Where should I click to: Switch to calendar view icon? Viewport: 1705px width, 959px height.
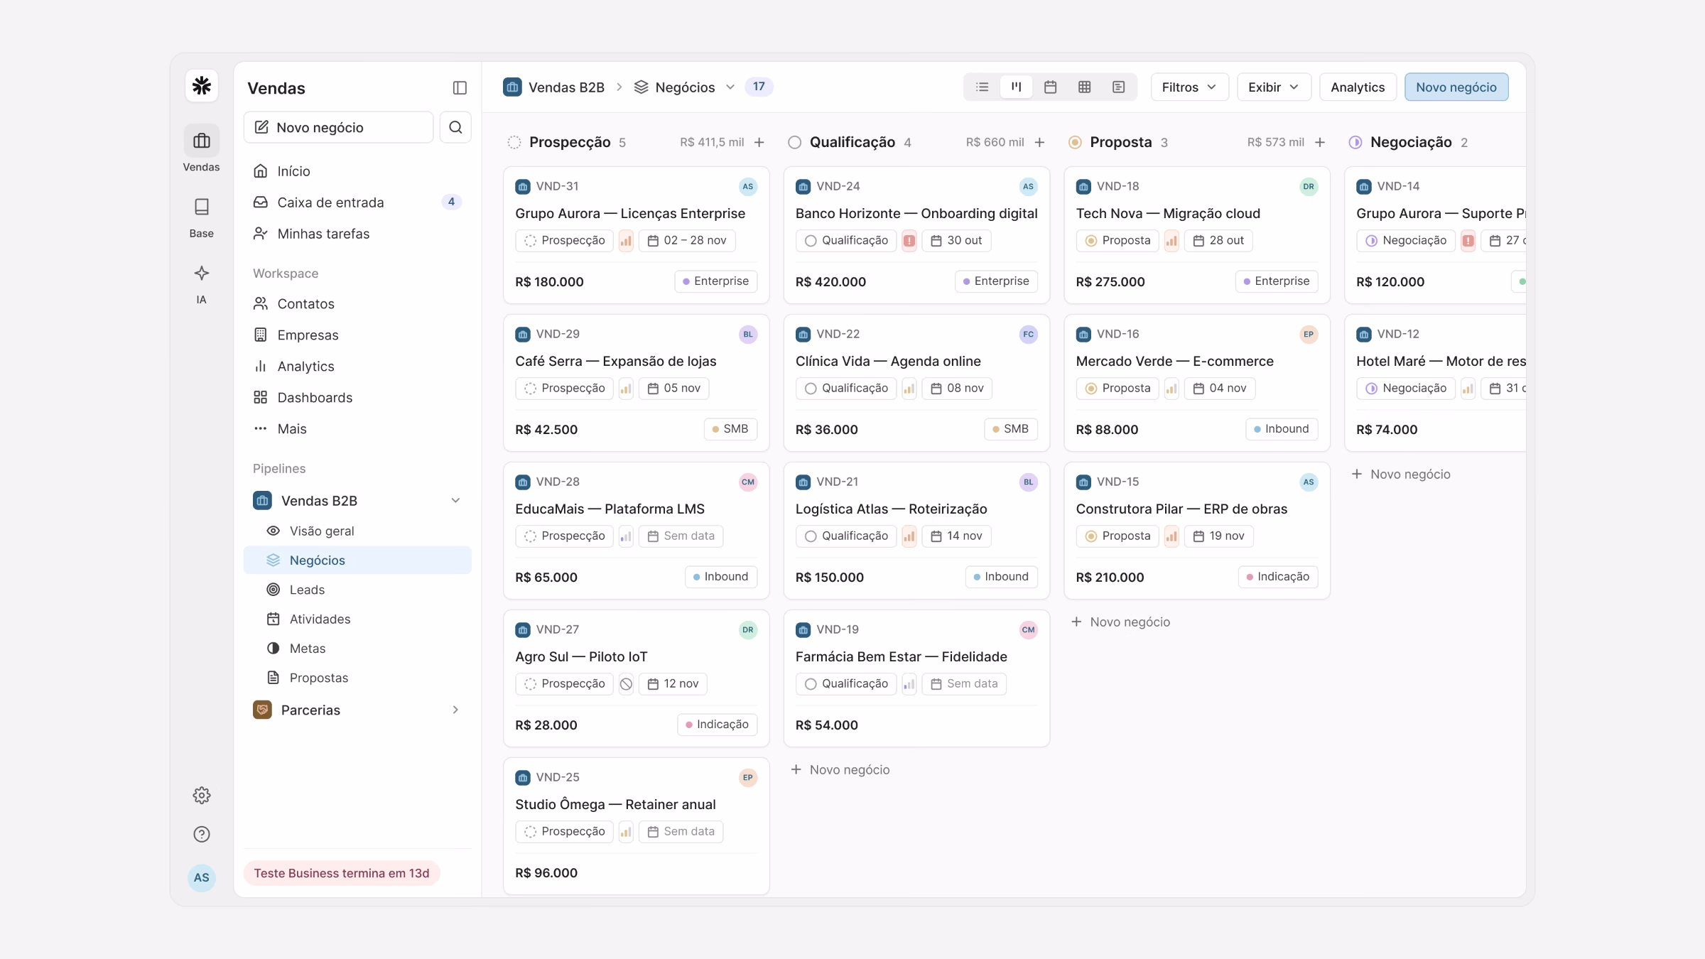pos(1051,87)
